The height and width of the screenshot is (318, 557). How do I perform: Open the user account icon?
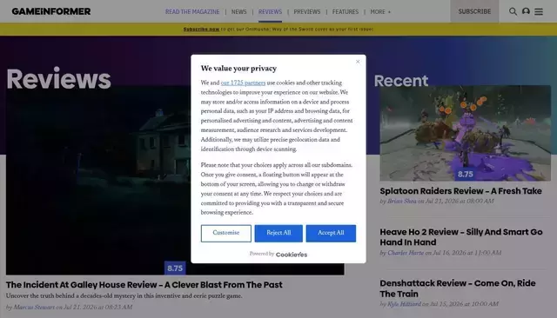526,11
